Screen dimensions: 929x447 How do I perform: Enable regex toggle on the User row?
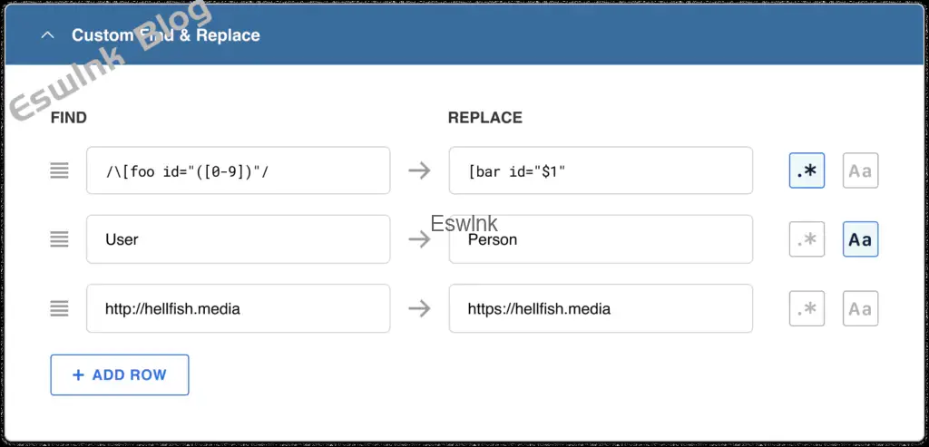[807, 239]
